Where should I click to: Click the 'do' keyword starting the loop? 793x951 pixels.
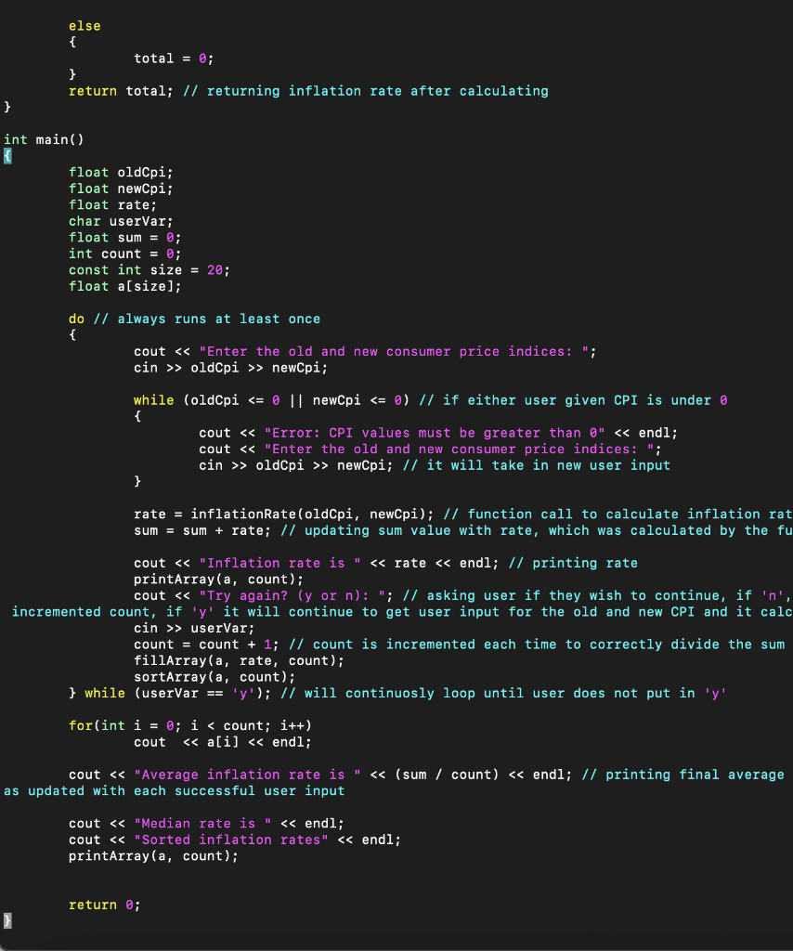pyautogui.click(x=73, y=319)
